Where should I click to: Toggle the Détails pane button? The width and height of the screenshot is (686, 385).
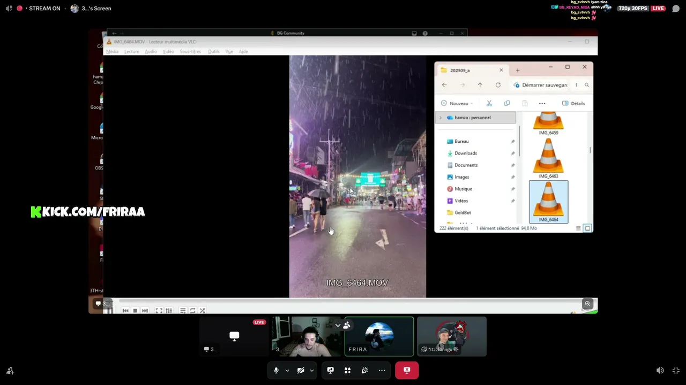[573, 103]
